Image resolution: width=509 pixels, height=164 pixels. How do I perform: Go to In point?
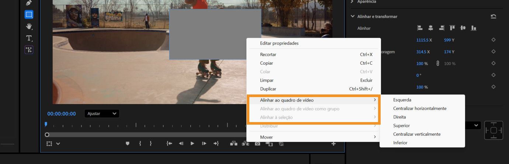pos(169,144)
